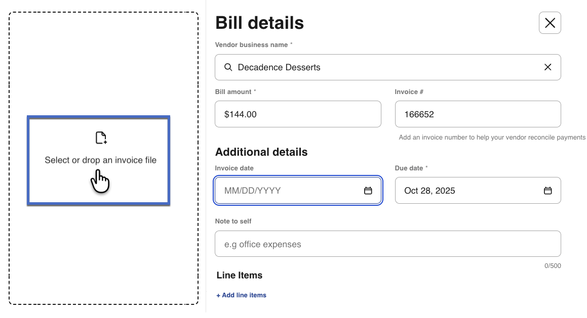The image size is (587, 318).
Task: Click the 0/500 character counter
Action: 553,266
